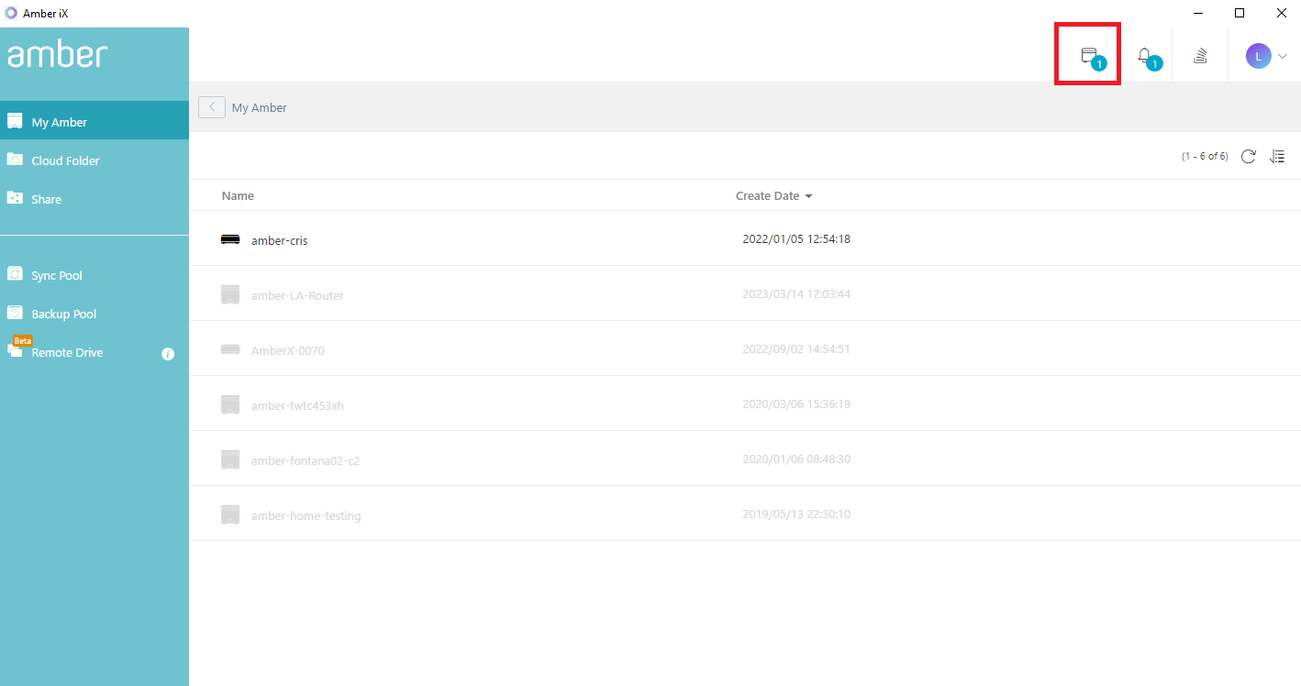Image resolution: width=1301 pixels, height=686 pixels.
Task: Click the purple L user avatar
Action: coord(1259,56)
